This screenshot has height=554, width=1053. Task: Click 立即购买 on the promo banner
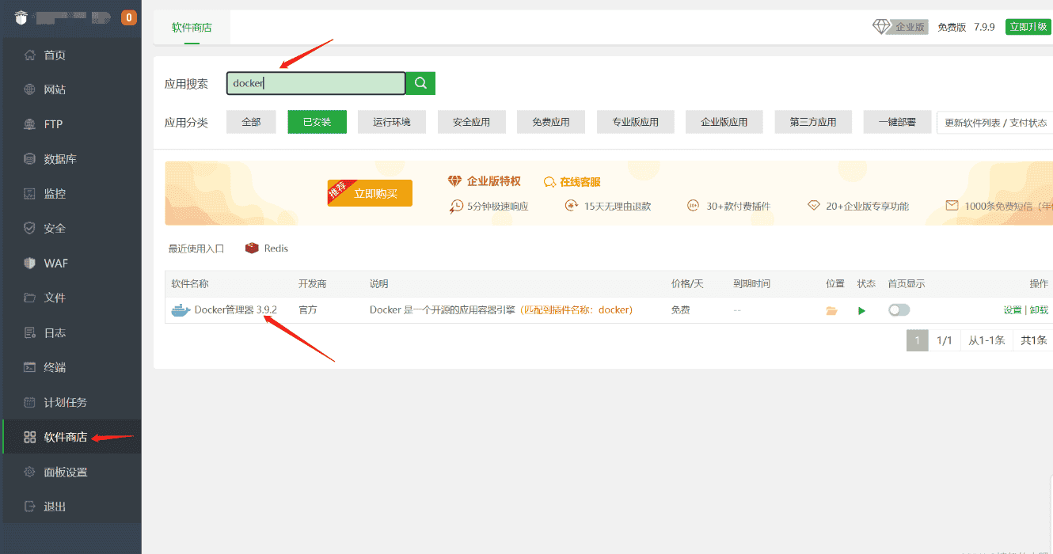coord(370,192)
